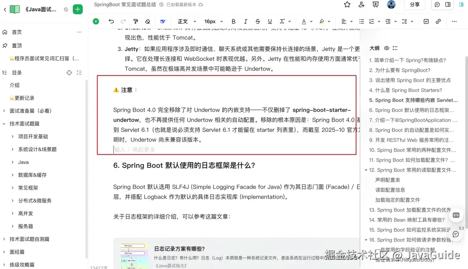Clear formatting with the eraser icon
Image resolution: width=468 pixels, height=269 pixels.
point(147,21)
